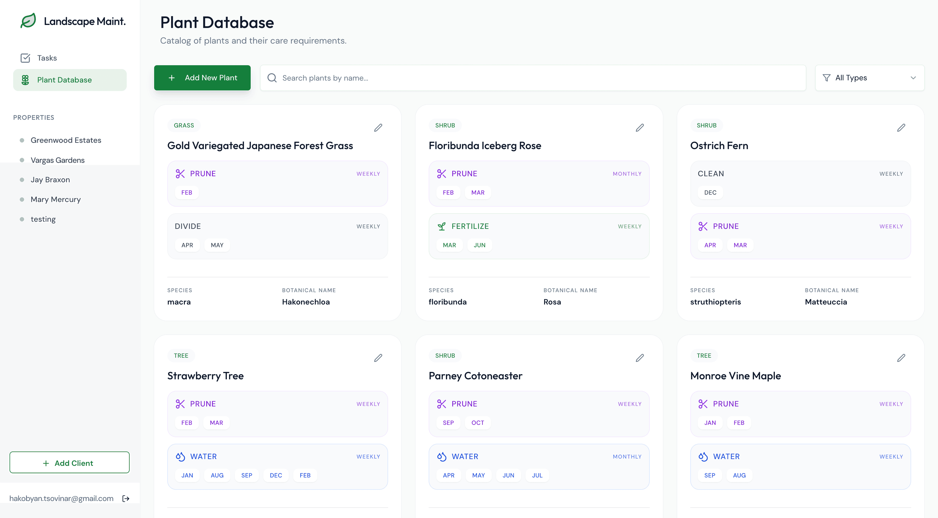Click the logout icon beside the email

click(126, 498)
